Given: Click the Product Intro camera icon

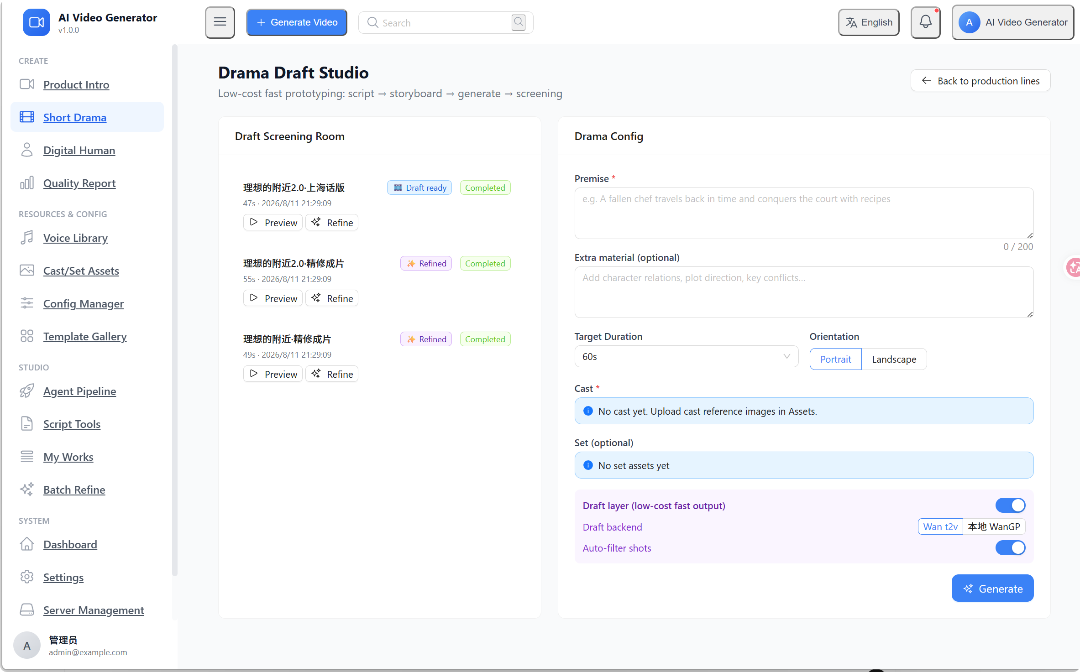Looking at the screenshot, I should pos(27,84).
